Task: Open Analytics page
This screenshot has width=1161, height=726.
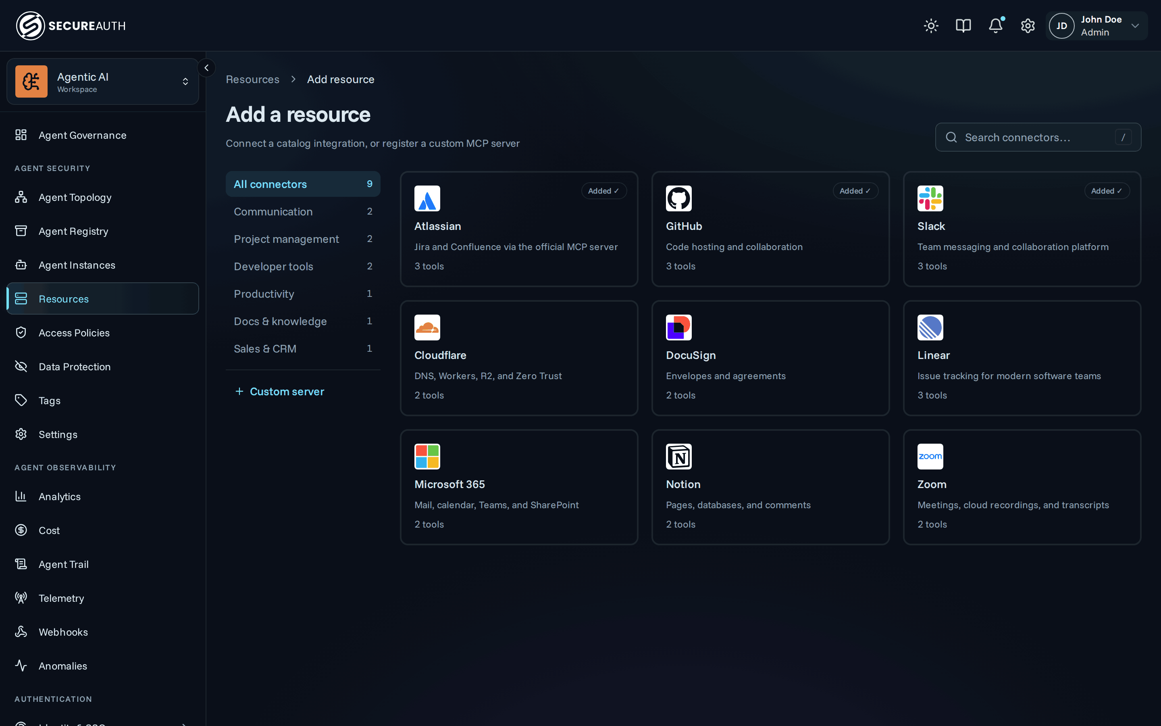Action: point(103,497)
